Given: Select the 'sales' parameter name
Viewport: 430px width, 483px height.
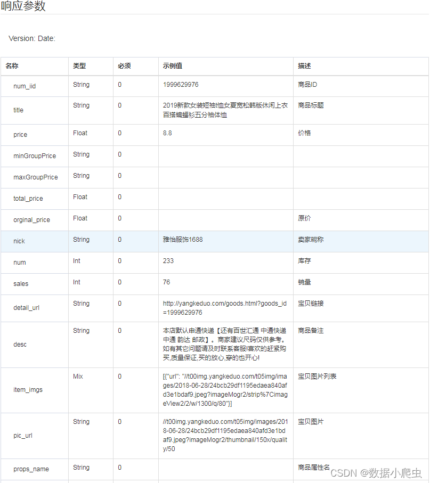Looking at the screenshot, I should click(x=21, y=284).
